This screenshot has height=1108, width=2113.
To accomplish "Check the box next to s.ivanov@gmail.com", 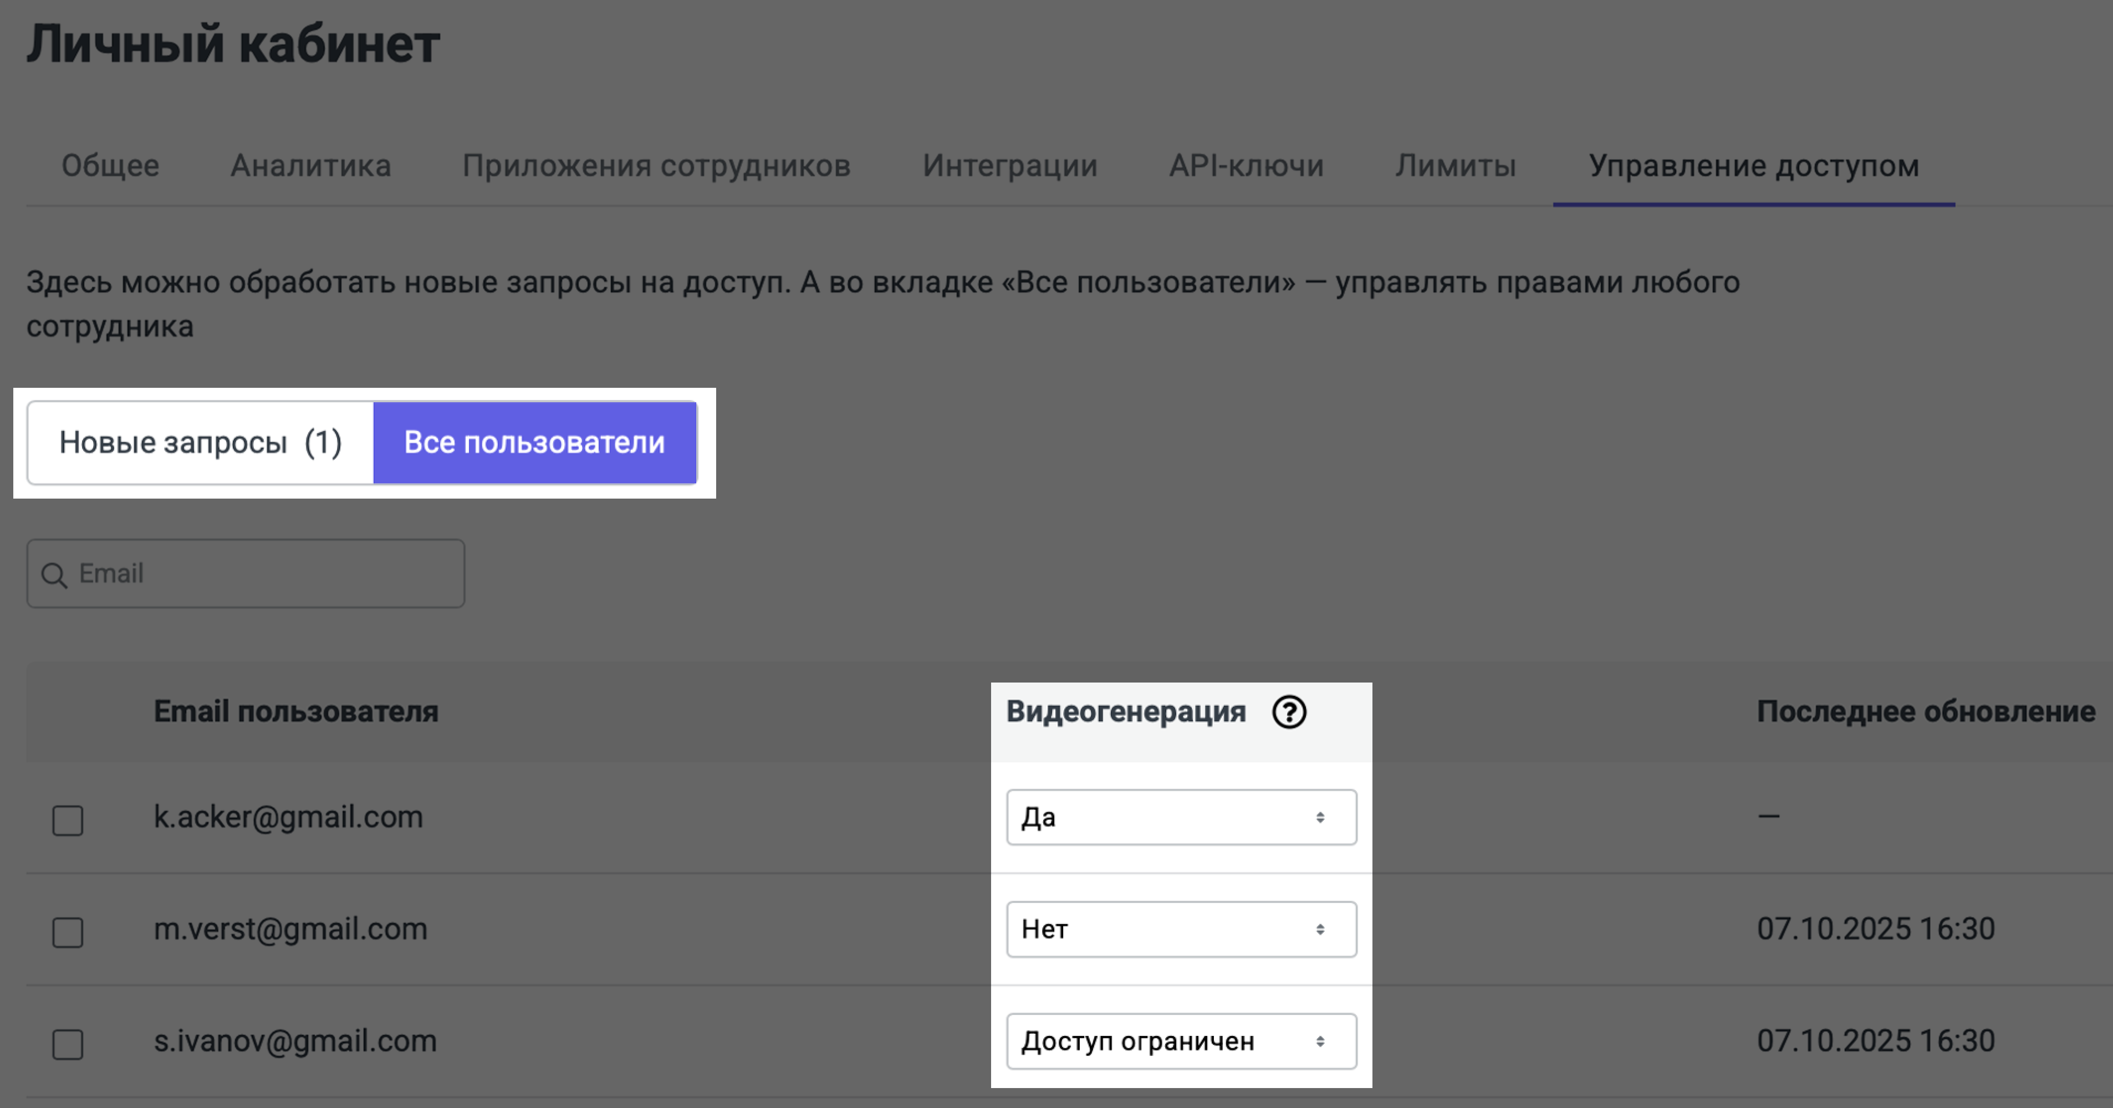I will click(x=68, y=1044).
